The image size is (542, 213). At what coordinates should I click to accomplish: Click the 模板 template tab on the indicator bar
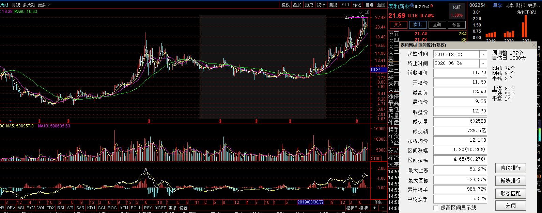(x=364, y=208)
